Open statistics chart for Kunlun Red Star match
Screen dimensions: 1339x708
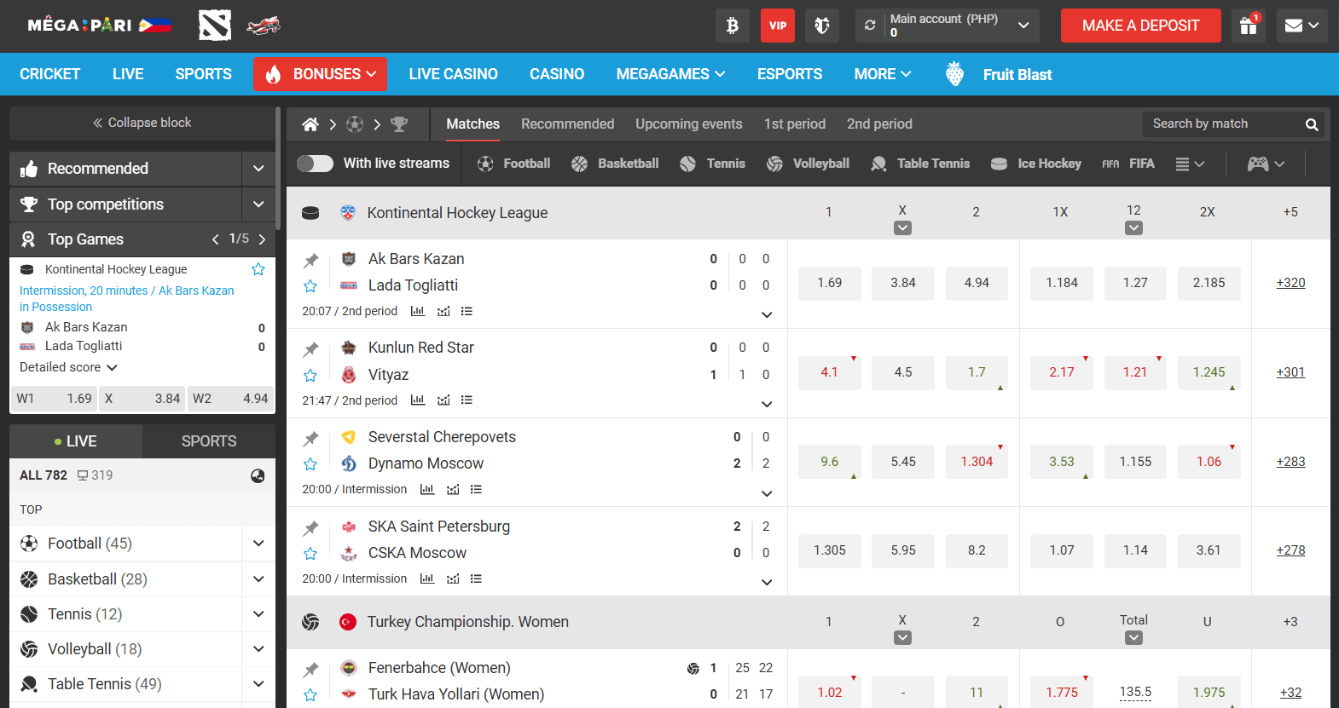tap(418, 400)
